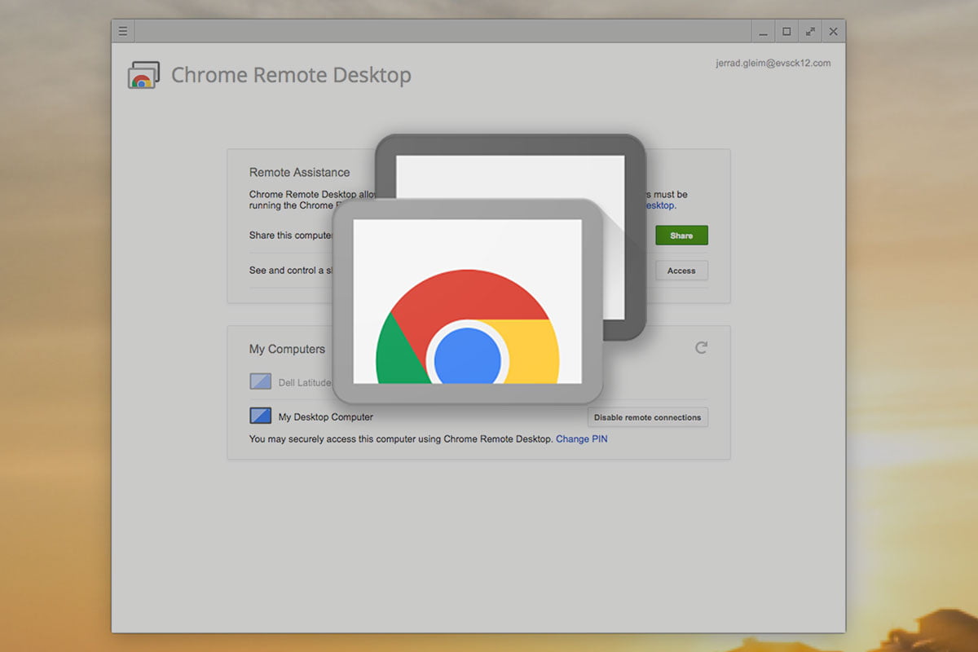Open the hamburger menu in the title bar

[x=123, y=32]
